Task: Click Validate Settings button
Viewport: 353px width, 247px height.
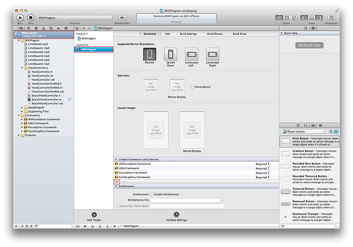Action: 176,217
